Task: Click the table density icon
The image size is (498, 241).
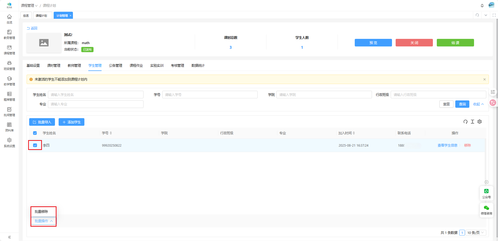Action: (x=472, y=122)
